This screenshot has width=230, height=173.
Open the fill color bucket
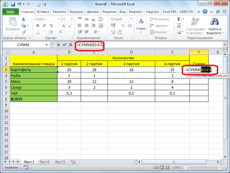[x=51, y=32]
